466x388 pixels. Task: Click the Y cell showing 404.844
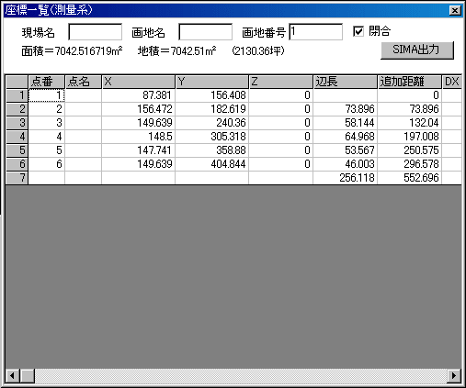click(x=211, y=164)
